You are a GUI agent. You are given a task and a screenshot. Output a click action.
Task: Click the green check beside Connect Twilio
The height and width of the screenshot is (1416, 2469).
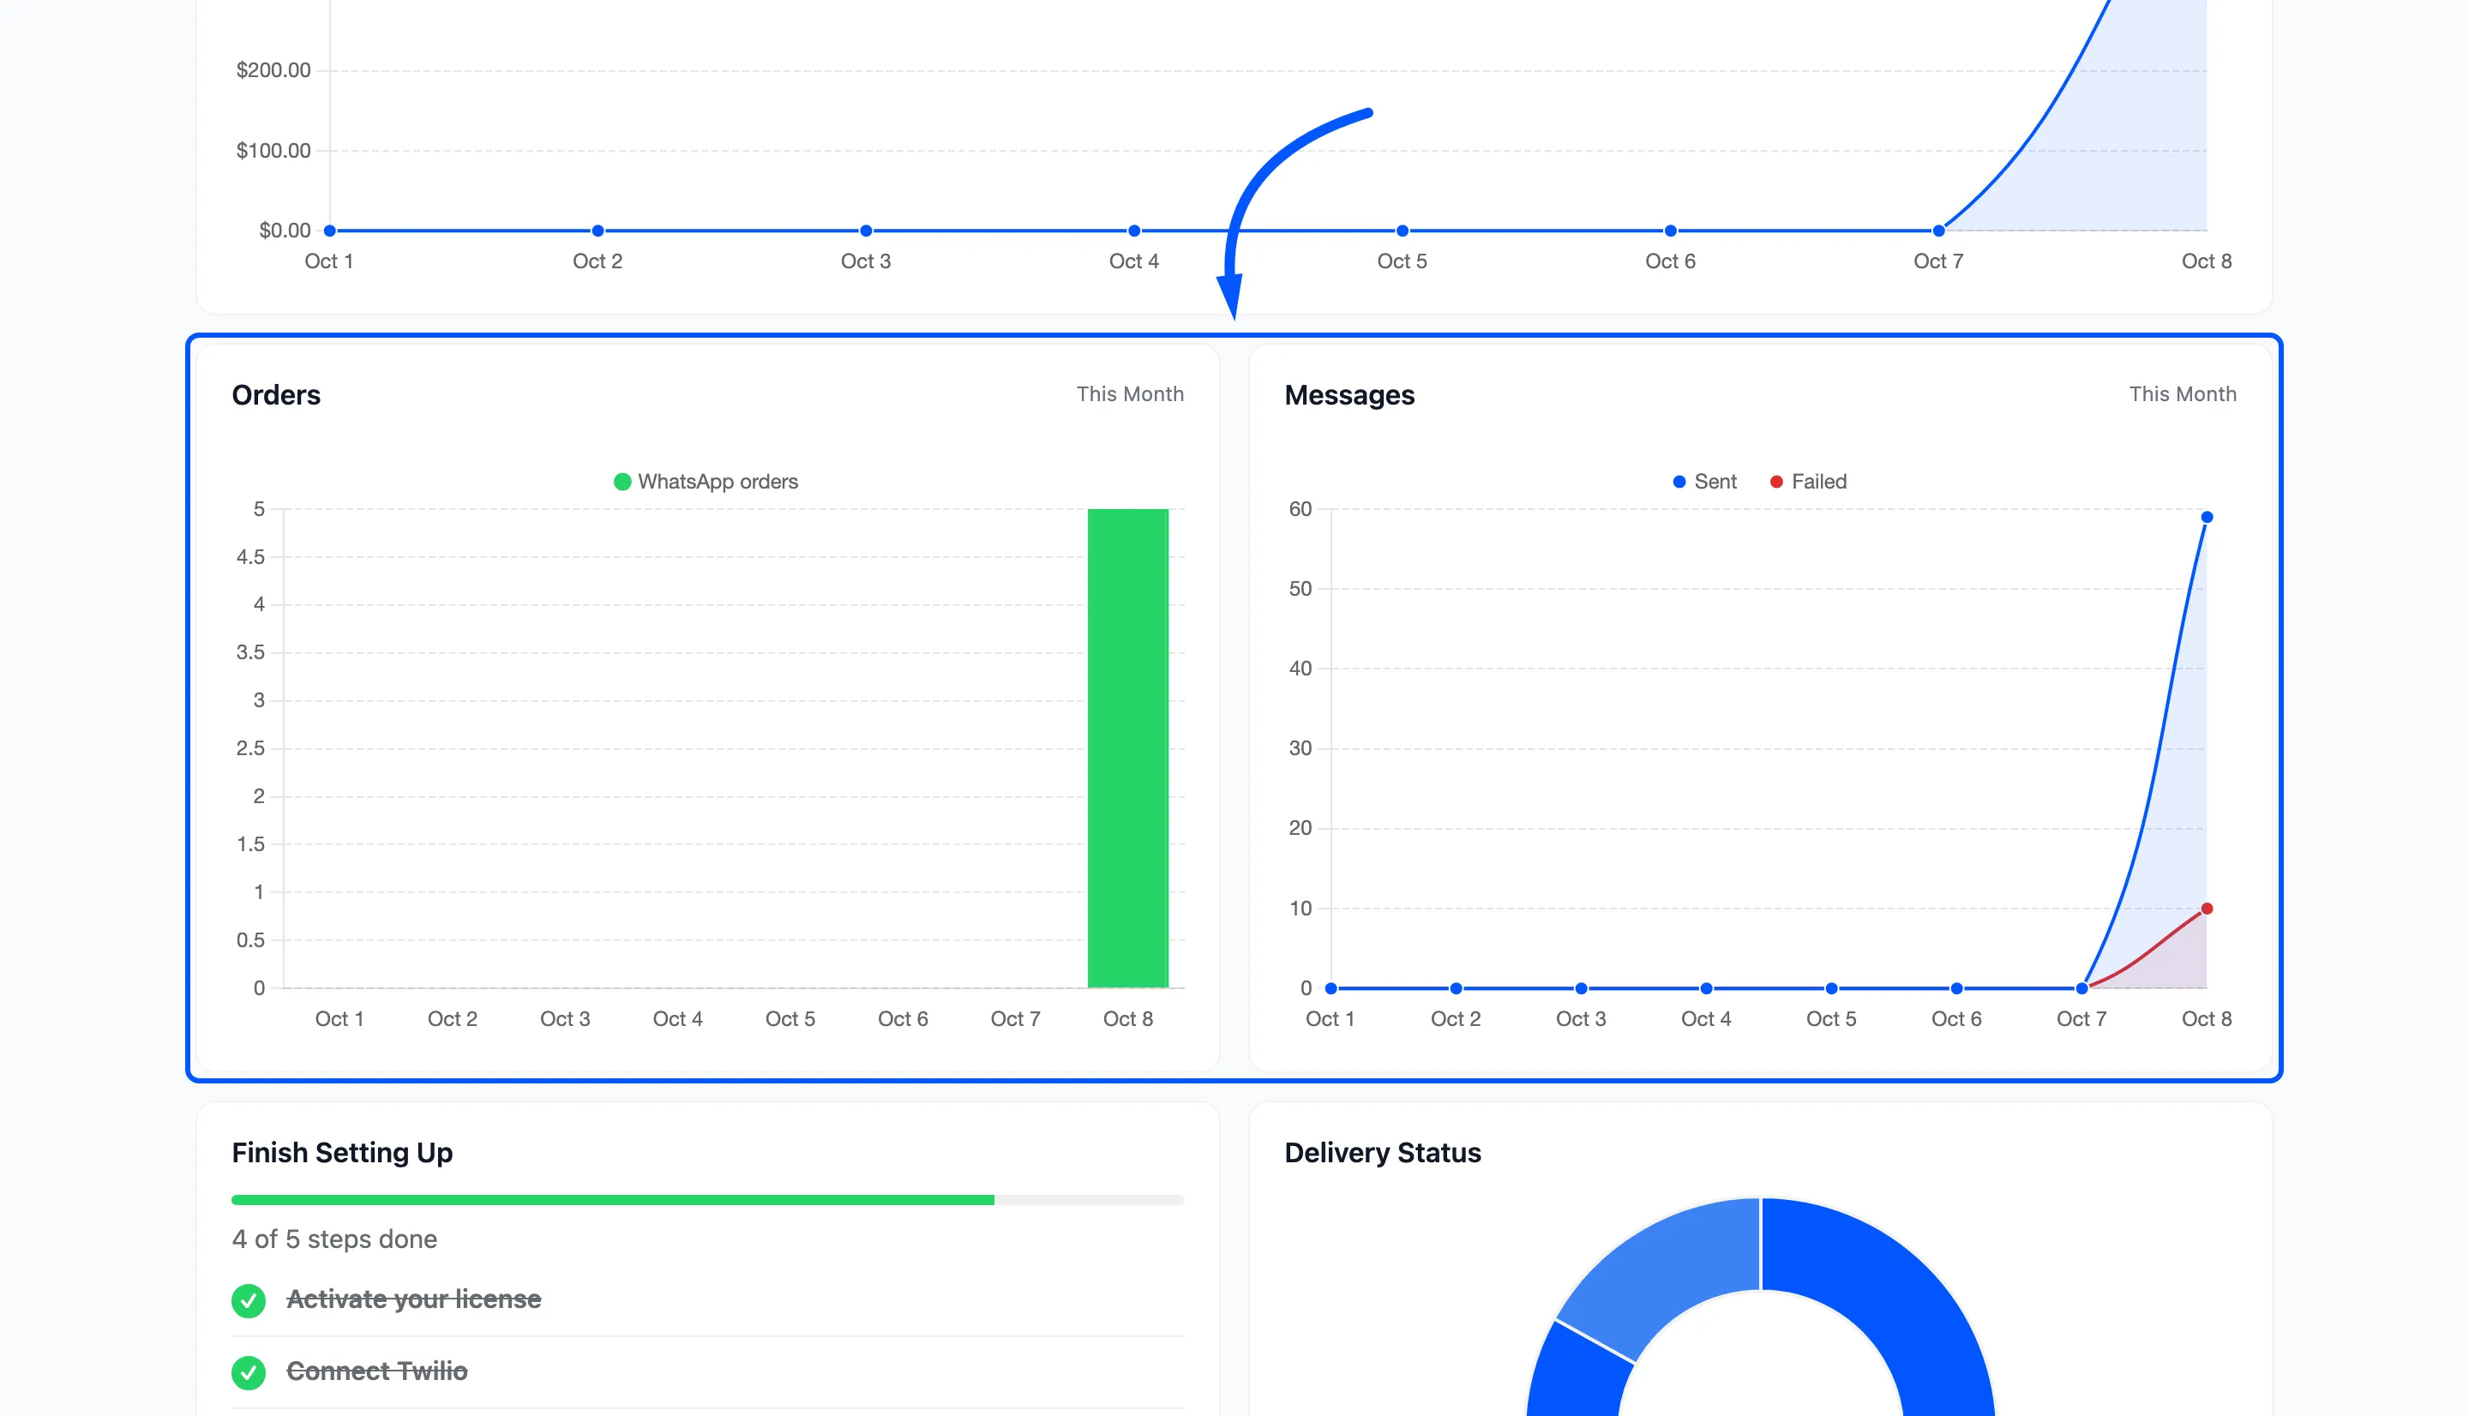(249, 1372)
